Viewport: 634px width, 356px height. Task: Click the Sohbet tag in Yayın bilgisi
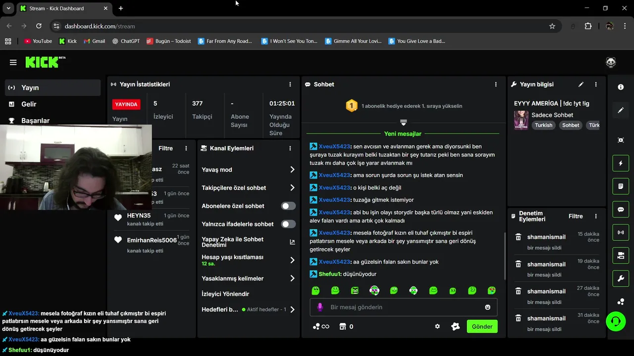point(571,125)
